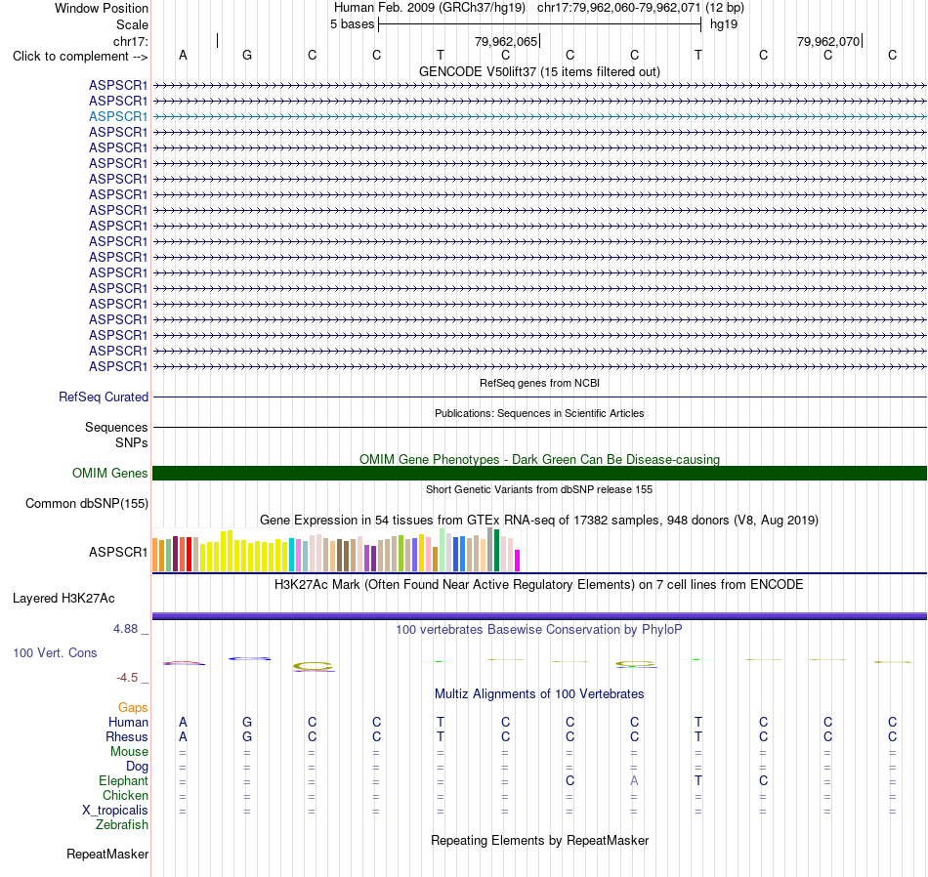
Task: Open the "Multiz Alignments of 100 Vertebrates" title
Action: (x=539, y=693)
